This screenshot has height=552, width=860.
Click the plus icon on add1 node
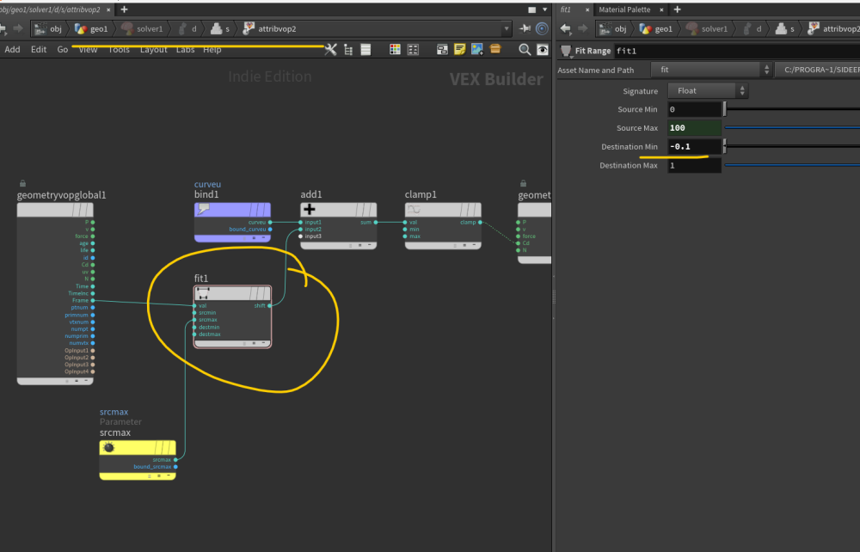310,209
